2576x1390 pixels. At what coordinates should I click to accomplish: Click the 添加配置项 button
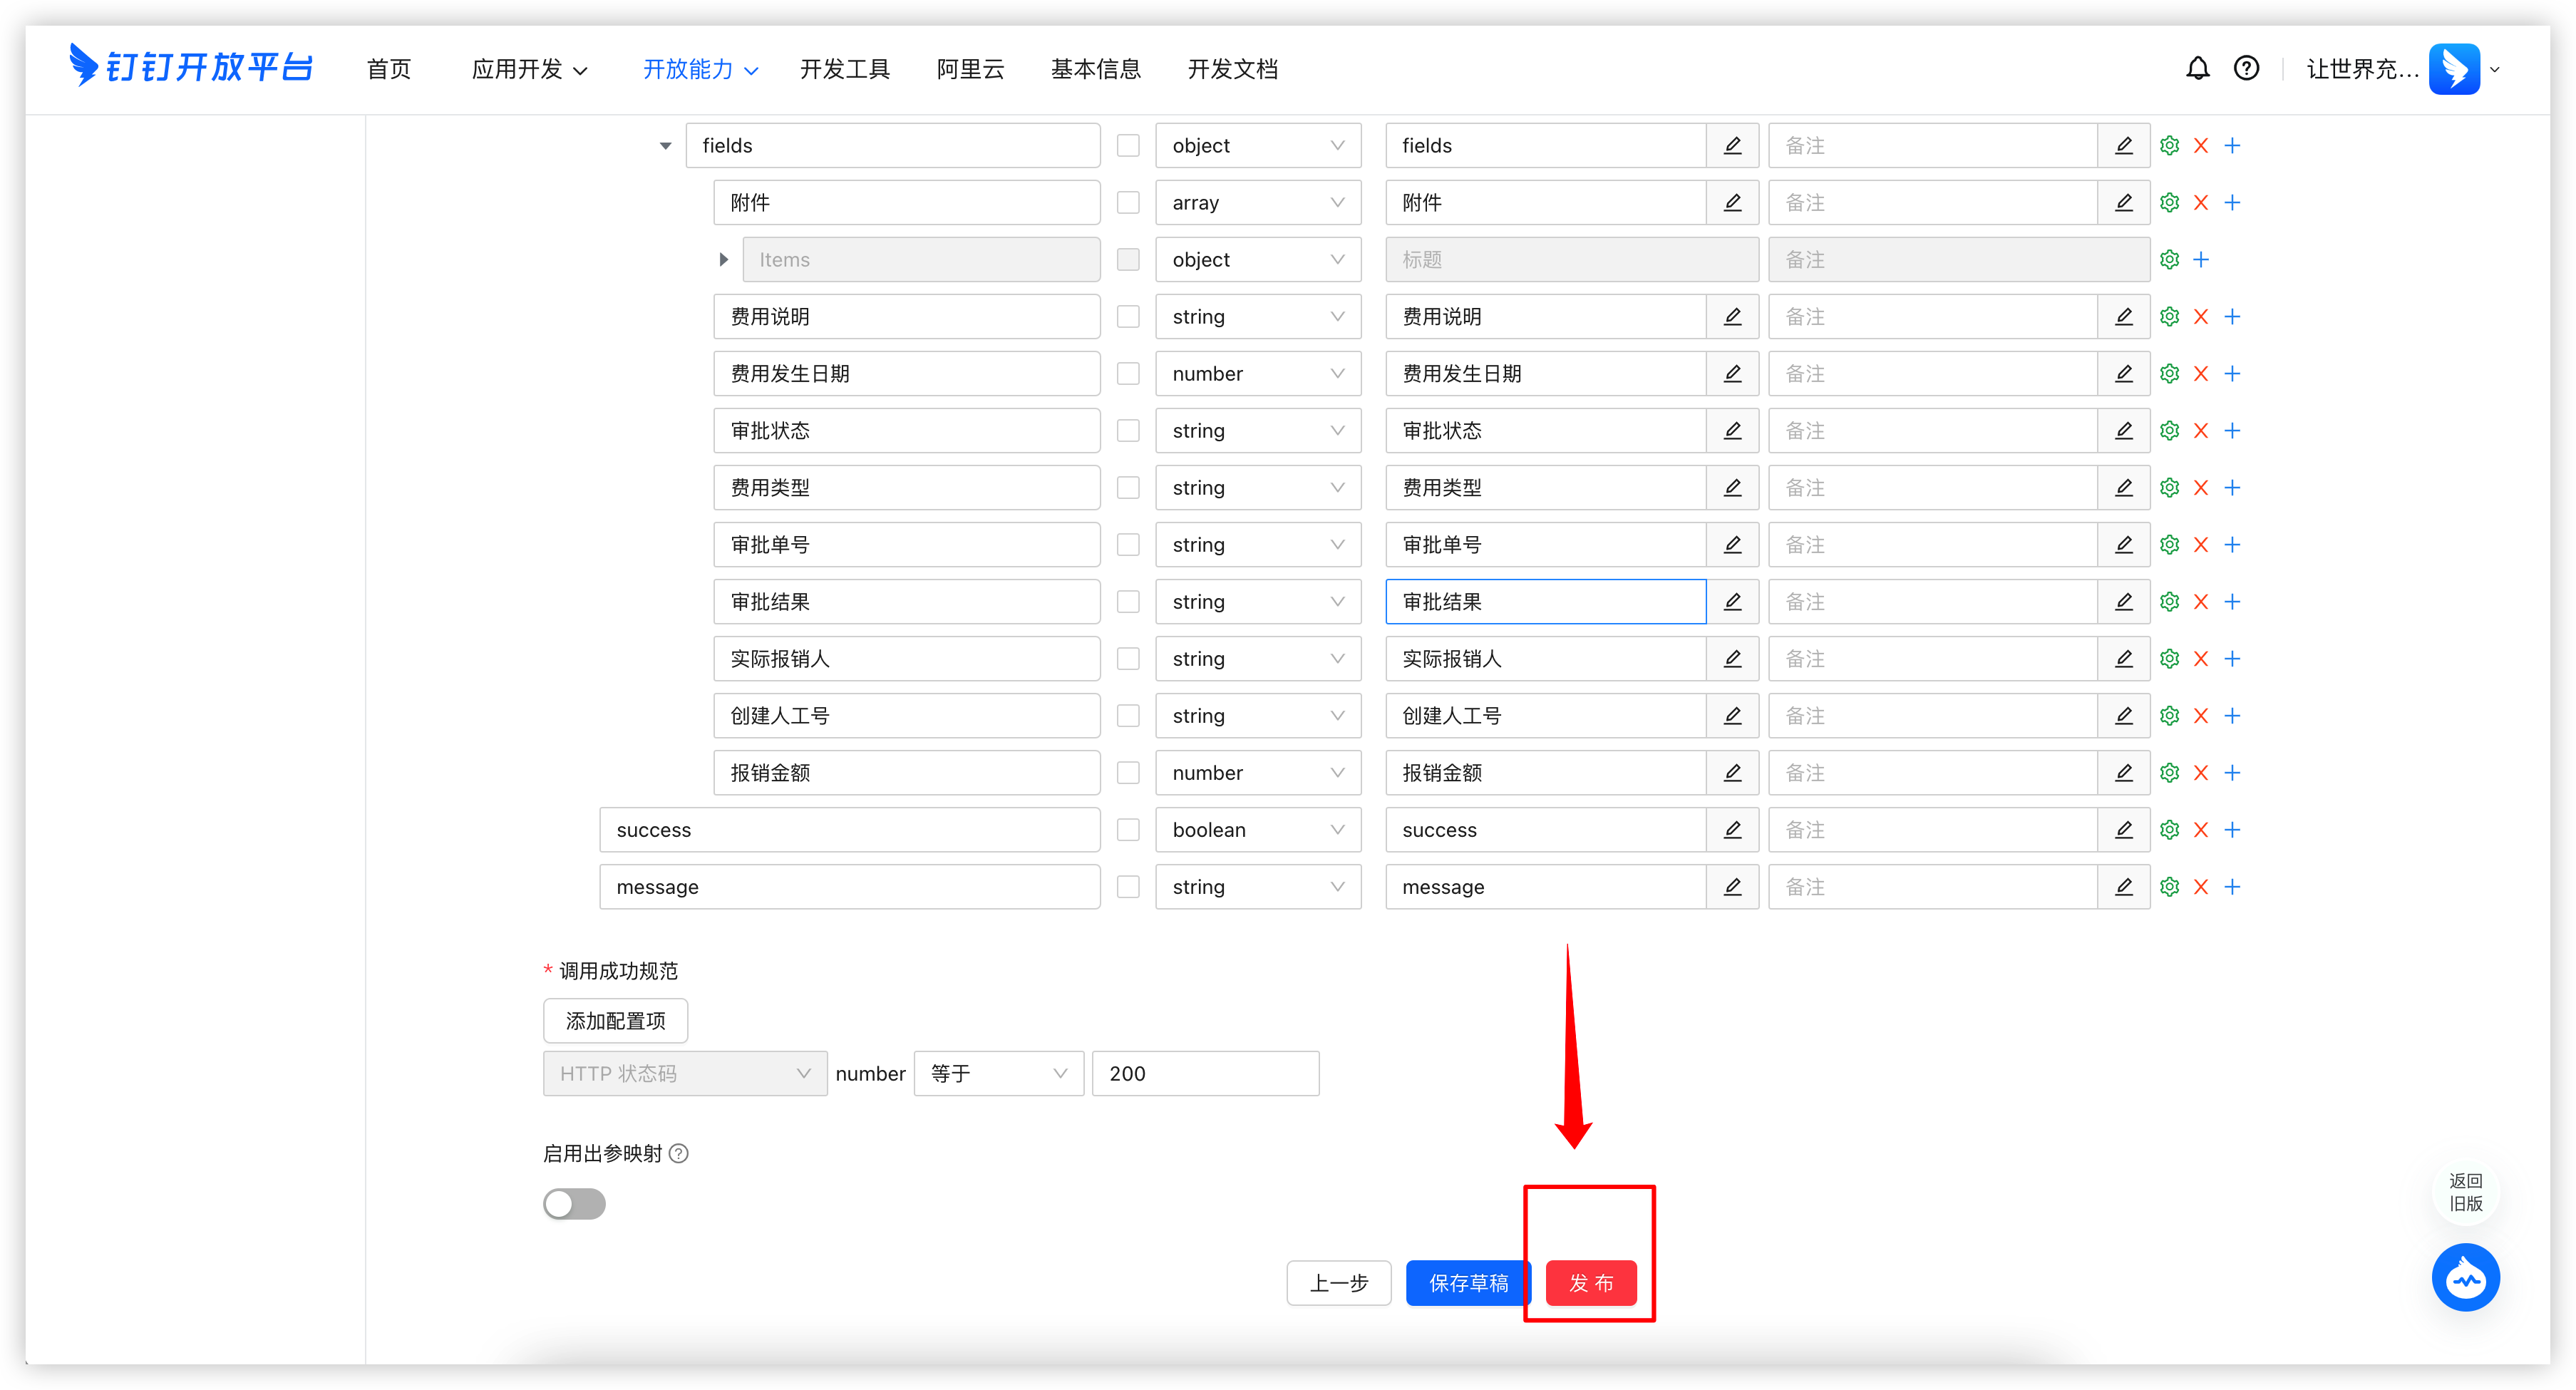pos(615,1021)
